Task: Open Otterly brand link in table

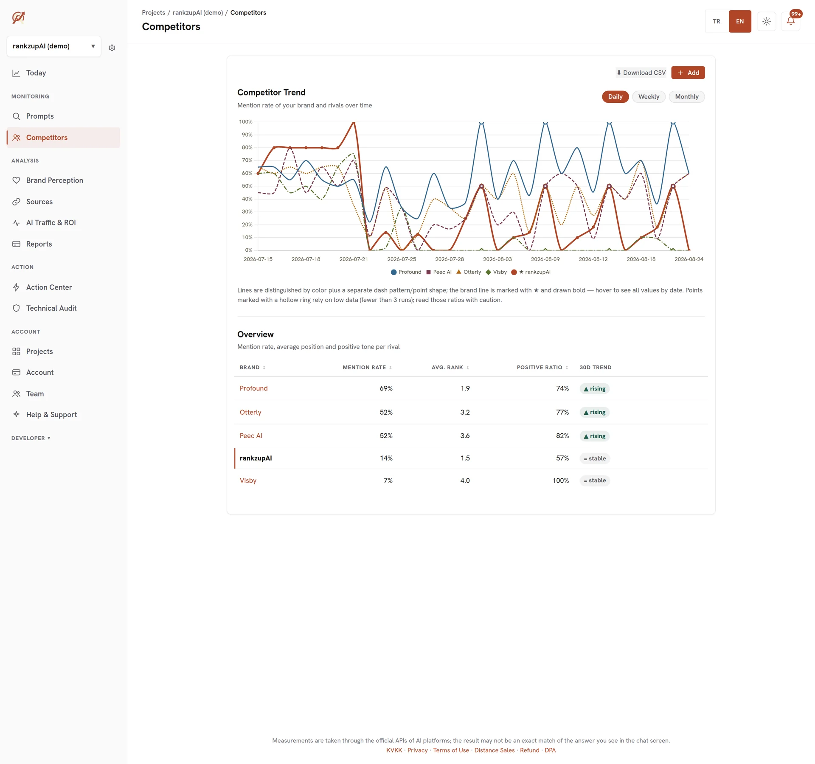Action: [250, 412]
